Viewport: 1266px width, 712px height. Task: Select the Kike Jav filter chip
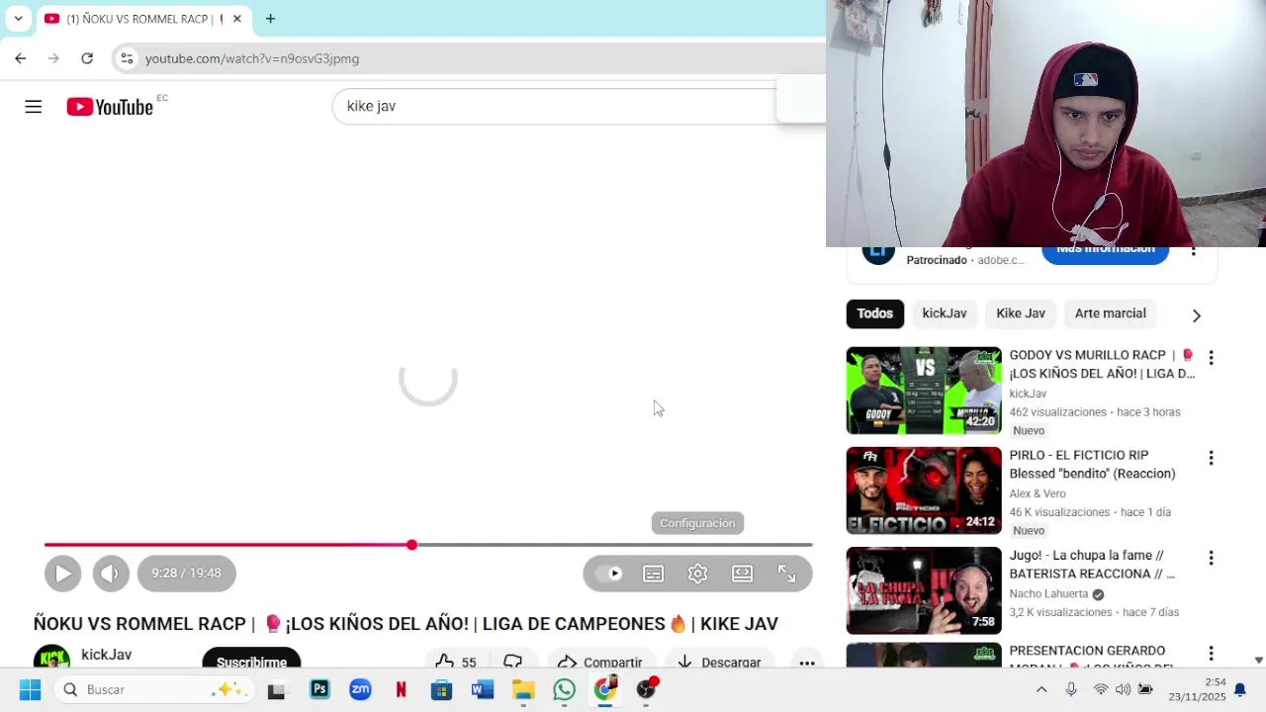[1021, 313]
